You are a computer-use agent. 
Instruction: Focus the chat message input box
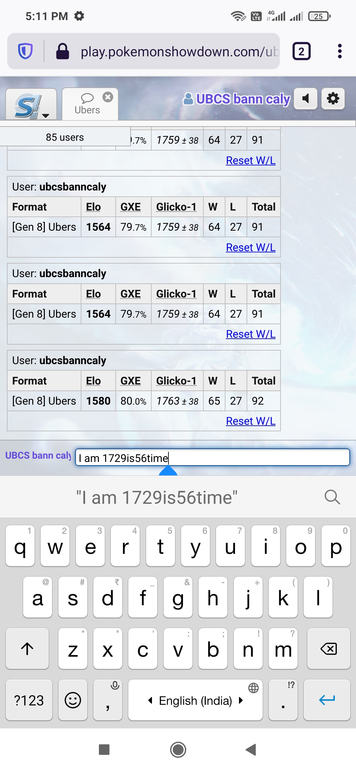pyautogui.click(x=212, y=457)
